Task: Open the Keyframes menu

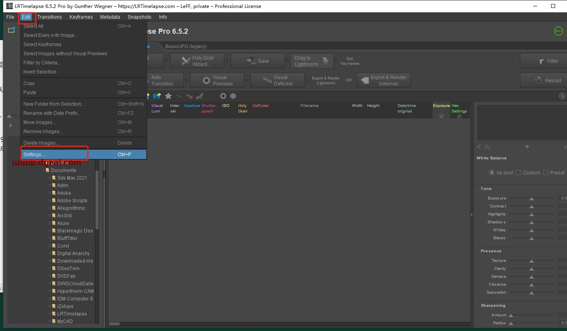Action: click(x=81, y=17)
